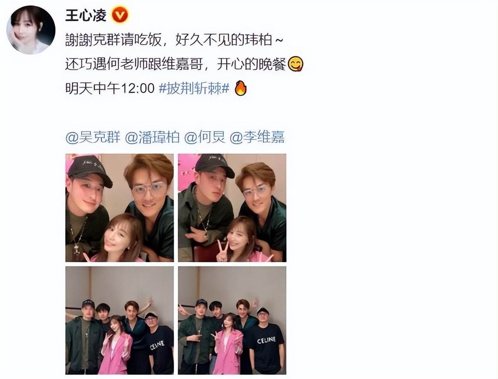Expand the bottom-right group photo thumbnail
498x379 pixels.
[232, 320]
